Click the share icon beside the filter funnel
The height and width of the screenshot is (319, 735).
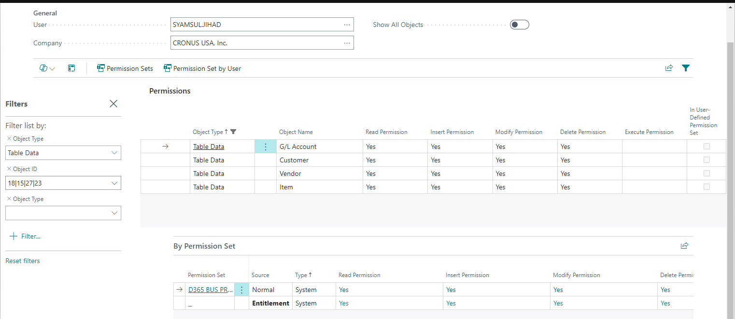(669, 68)
